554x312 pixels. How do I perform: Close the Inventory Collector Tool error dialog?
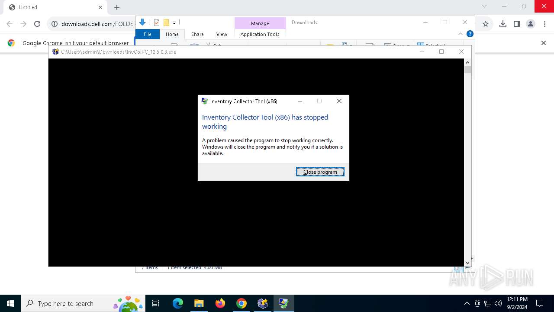tap(339, 101)
